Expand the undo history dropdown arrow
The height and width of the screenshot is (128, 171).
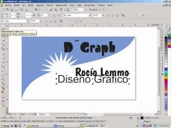(x=40, y=10)
